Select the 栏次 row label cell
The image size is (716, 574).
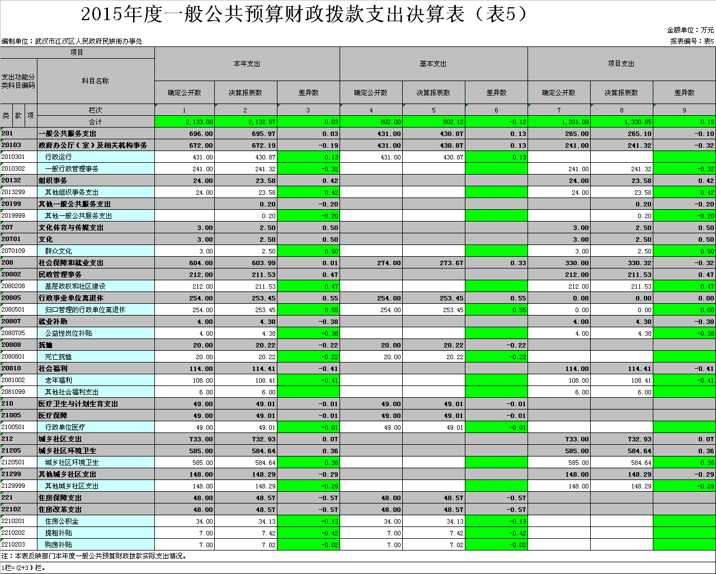click(96, 110)
